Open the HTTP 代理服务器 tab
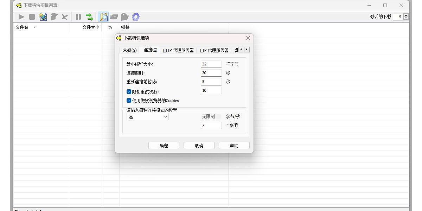 179,50
